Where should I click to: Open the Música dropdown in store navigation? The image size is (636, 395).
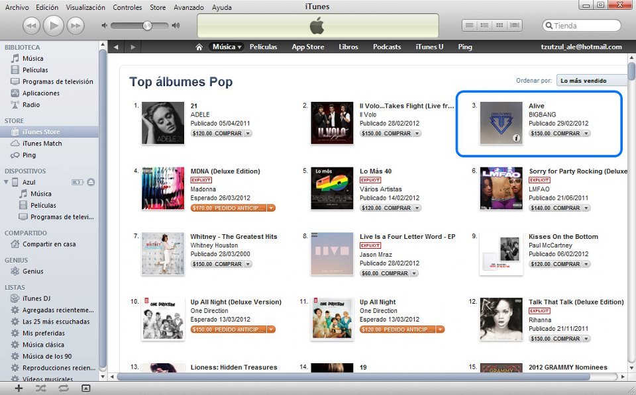pyautogui.click(x=227, y=47)
